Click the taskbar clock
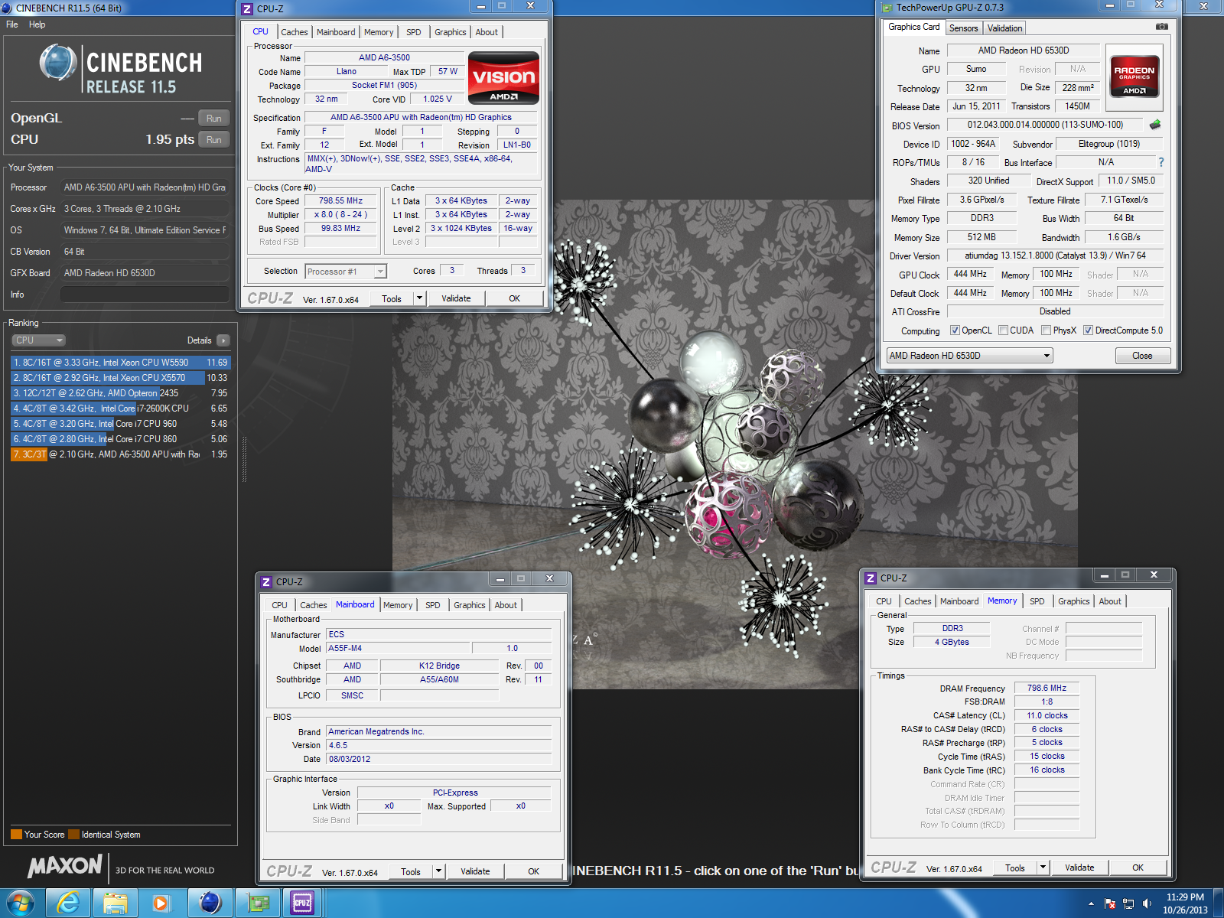Image resolution: width=1224 pixels, height=918 pixels. click(x=1185, y=903)
